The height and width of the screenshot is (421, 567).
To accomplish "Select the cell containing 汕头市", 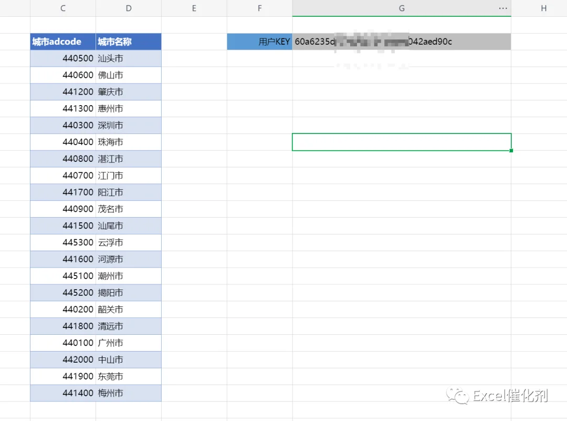I will (129, 58).
